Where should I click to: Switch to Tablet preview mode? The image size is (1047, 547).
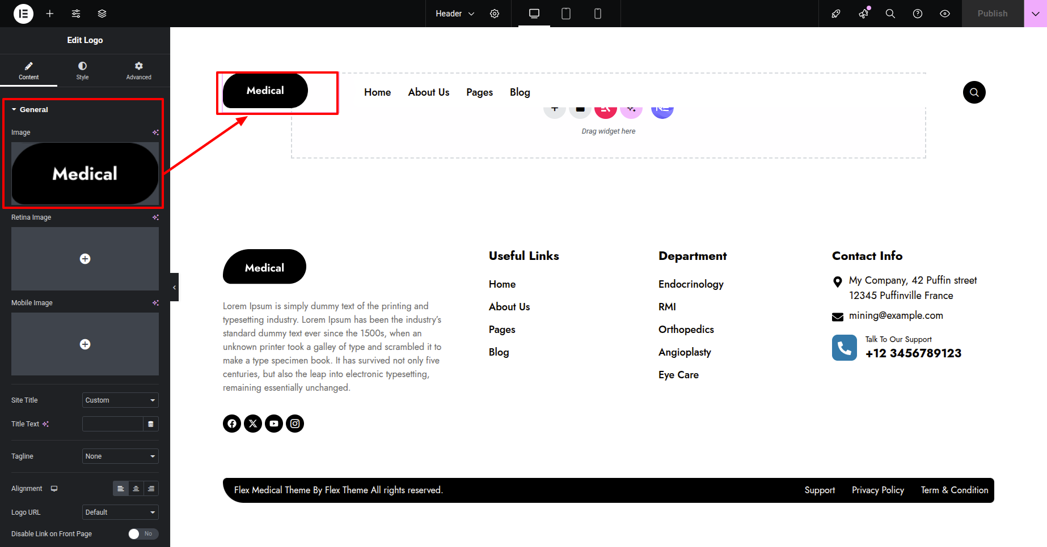pyautogui.click(x=566, y=14)
